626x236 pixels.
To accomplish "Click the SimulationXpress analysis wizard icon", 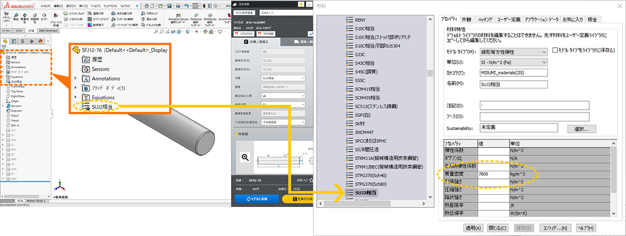I will click(x=177, y=14).
